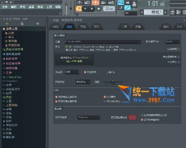186x148 pixels.
Task: Open the 样式 (Patterns) menu
Action: 23,7
